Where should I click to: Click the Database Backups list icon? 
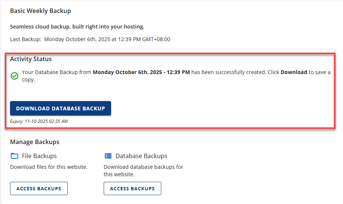click(x=108, y=156)
